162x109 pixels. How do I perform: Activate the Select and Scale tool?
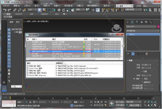click(68, 10)
